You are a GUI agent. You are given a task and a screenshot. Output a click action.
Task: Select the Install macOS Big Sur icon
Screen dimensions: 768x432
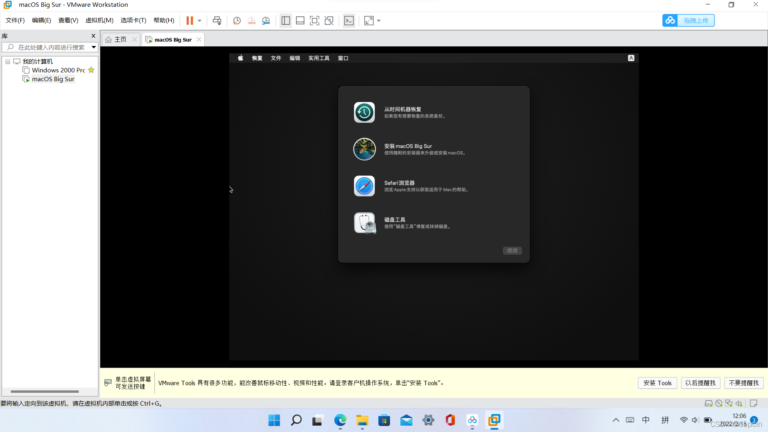364,149
